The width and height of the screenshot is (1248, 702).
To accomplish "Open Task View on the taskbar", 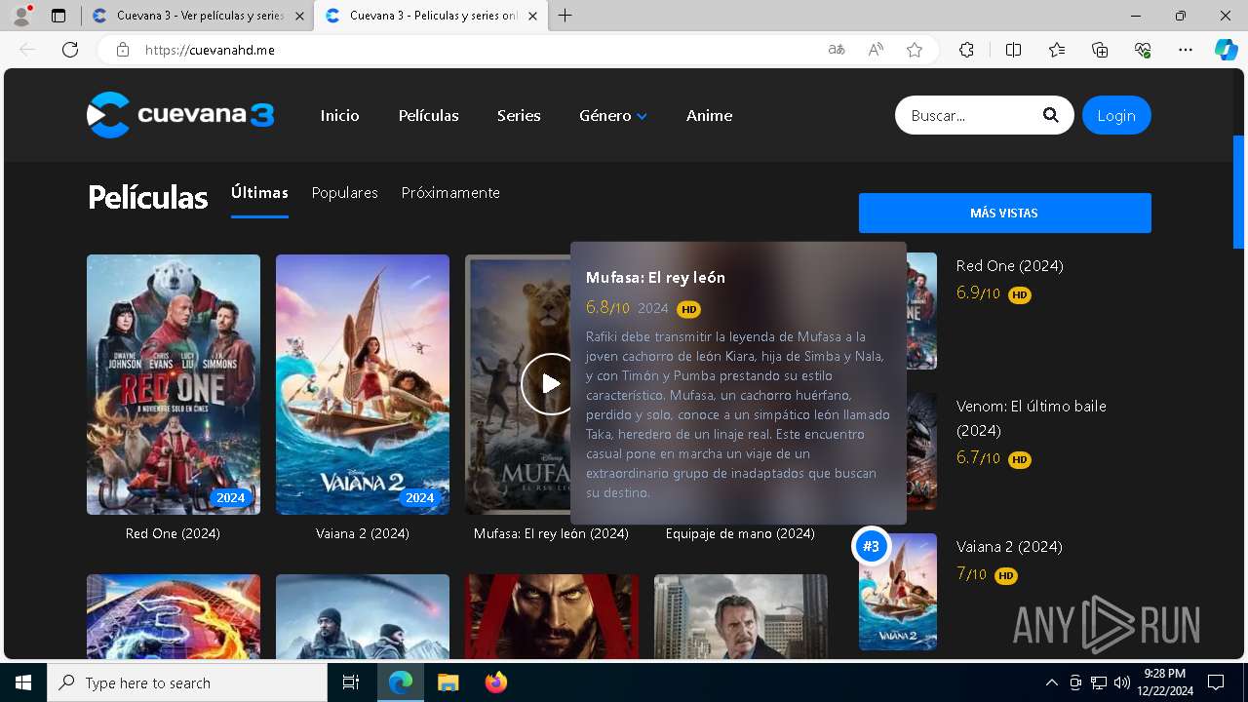I will [351, 682].
